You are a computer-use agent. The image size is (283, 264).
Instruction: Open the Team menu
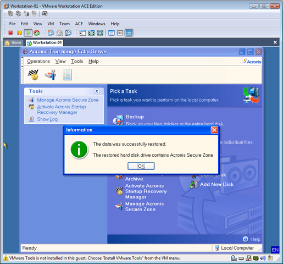click(64, 24)
